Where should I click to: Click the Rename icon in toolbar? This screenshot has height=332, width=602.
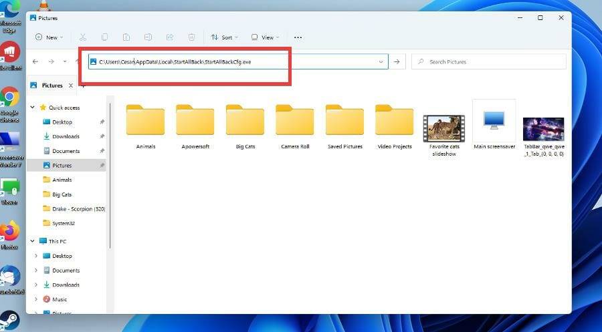click(x=148, y=37)
